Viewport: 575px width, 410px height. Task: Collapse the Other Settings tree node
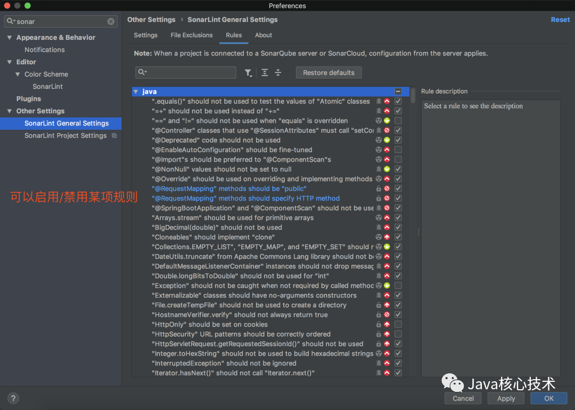click(x=10, y=111)
